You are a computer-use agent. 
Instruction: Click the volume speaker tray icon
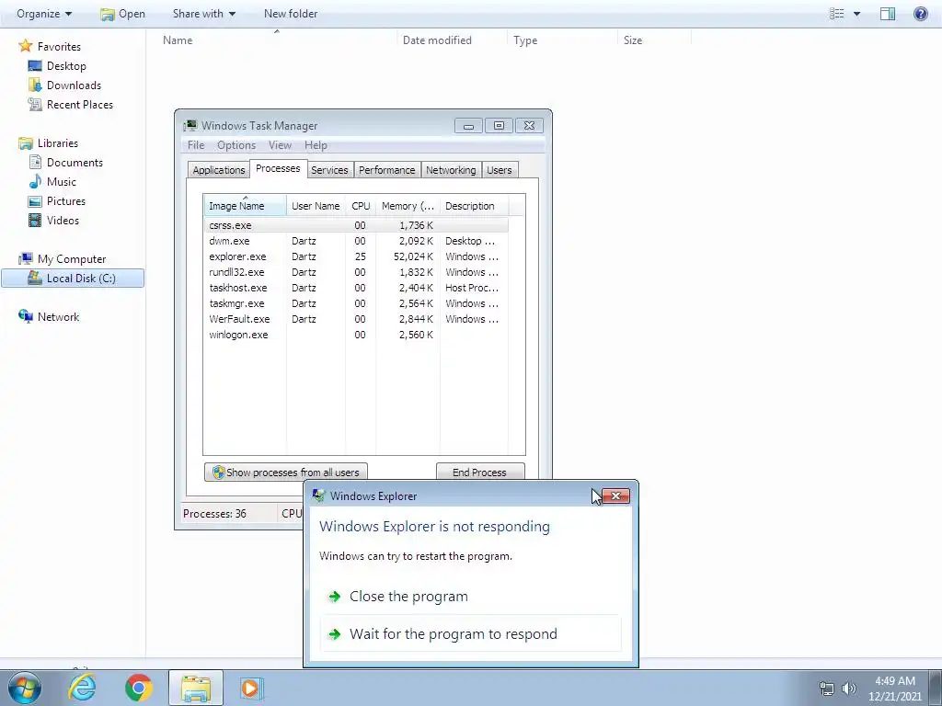(849, 689)
